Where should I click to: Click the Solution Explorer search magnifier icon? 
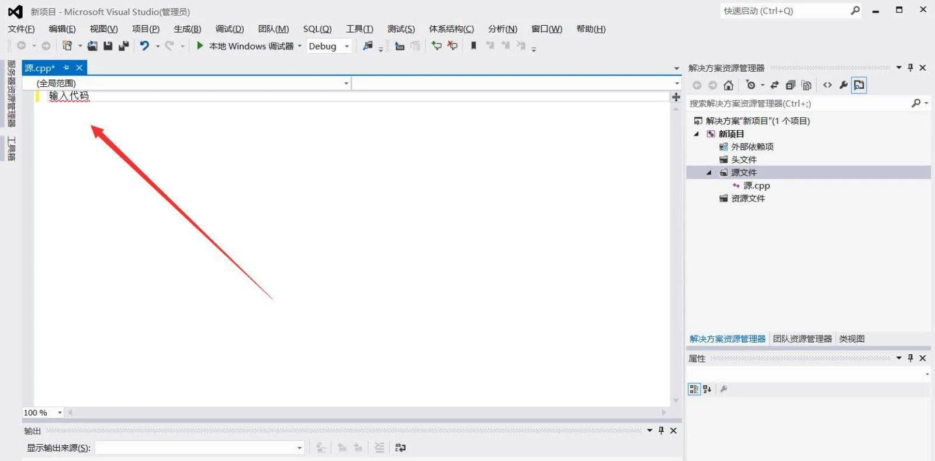(916, 103)
